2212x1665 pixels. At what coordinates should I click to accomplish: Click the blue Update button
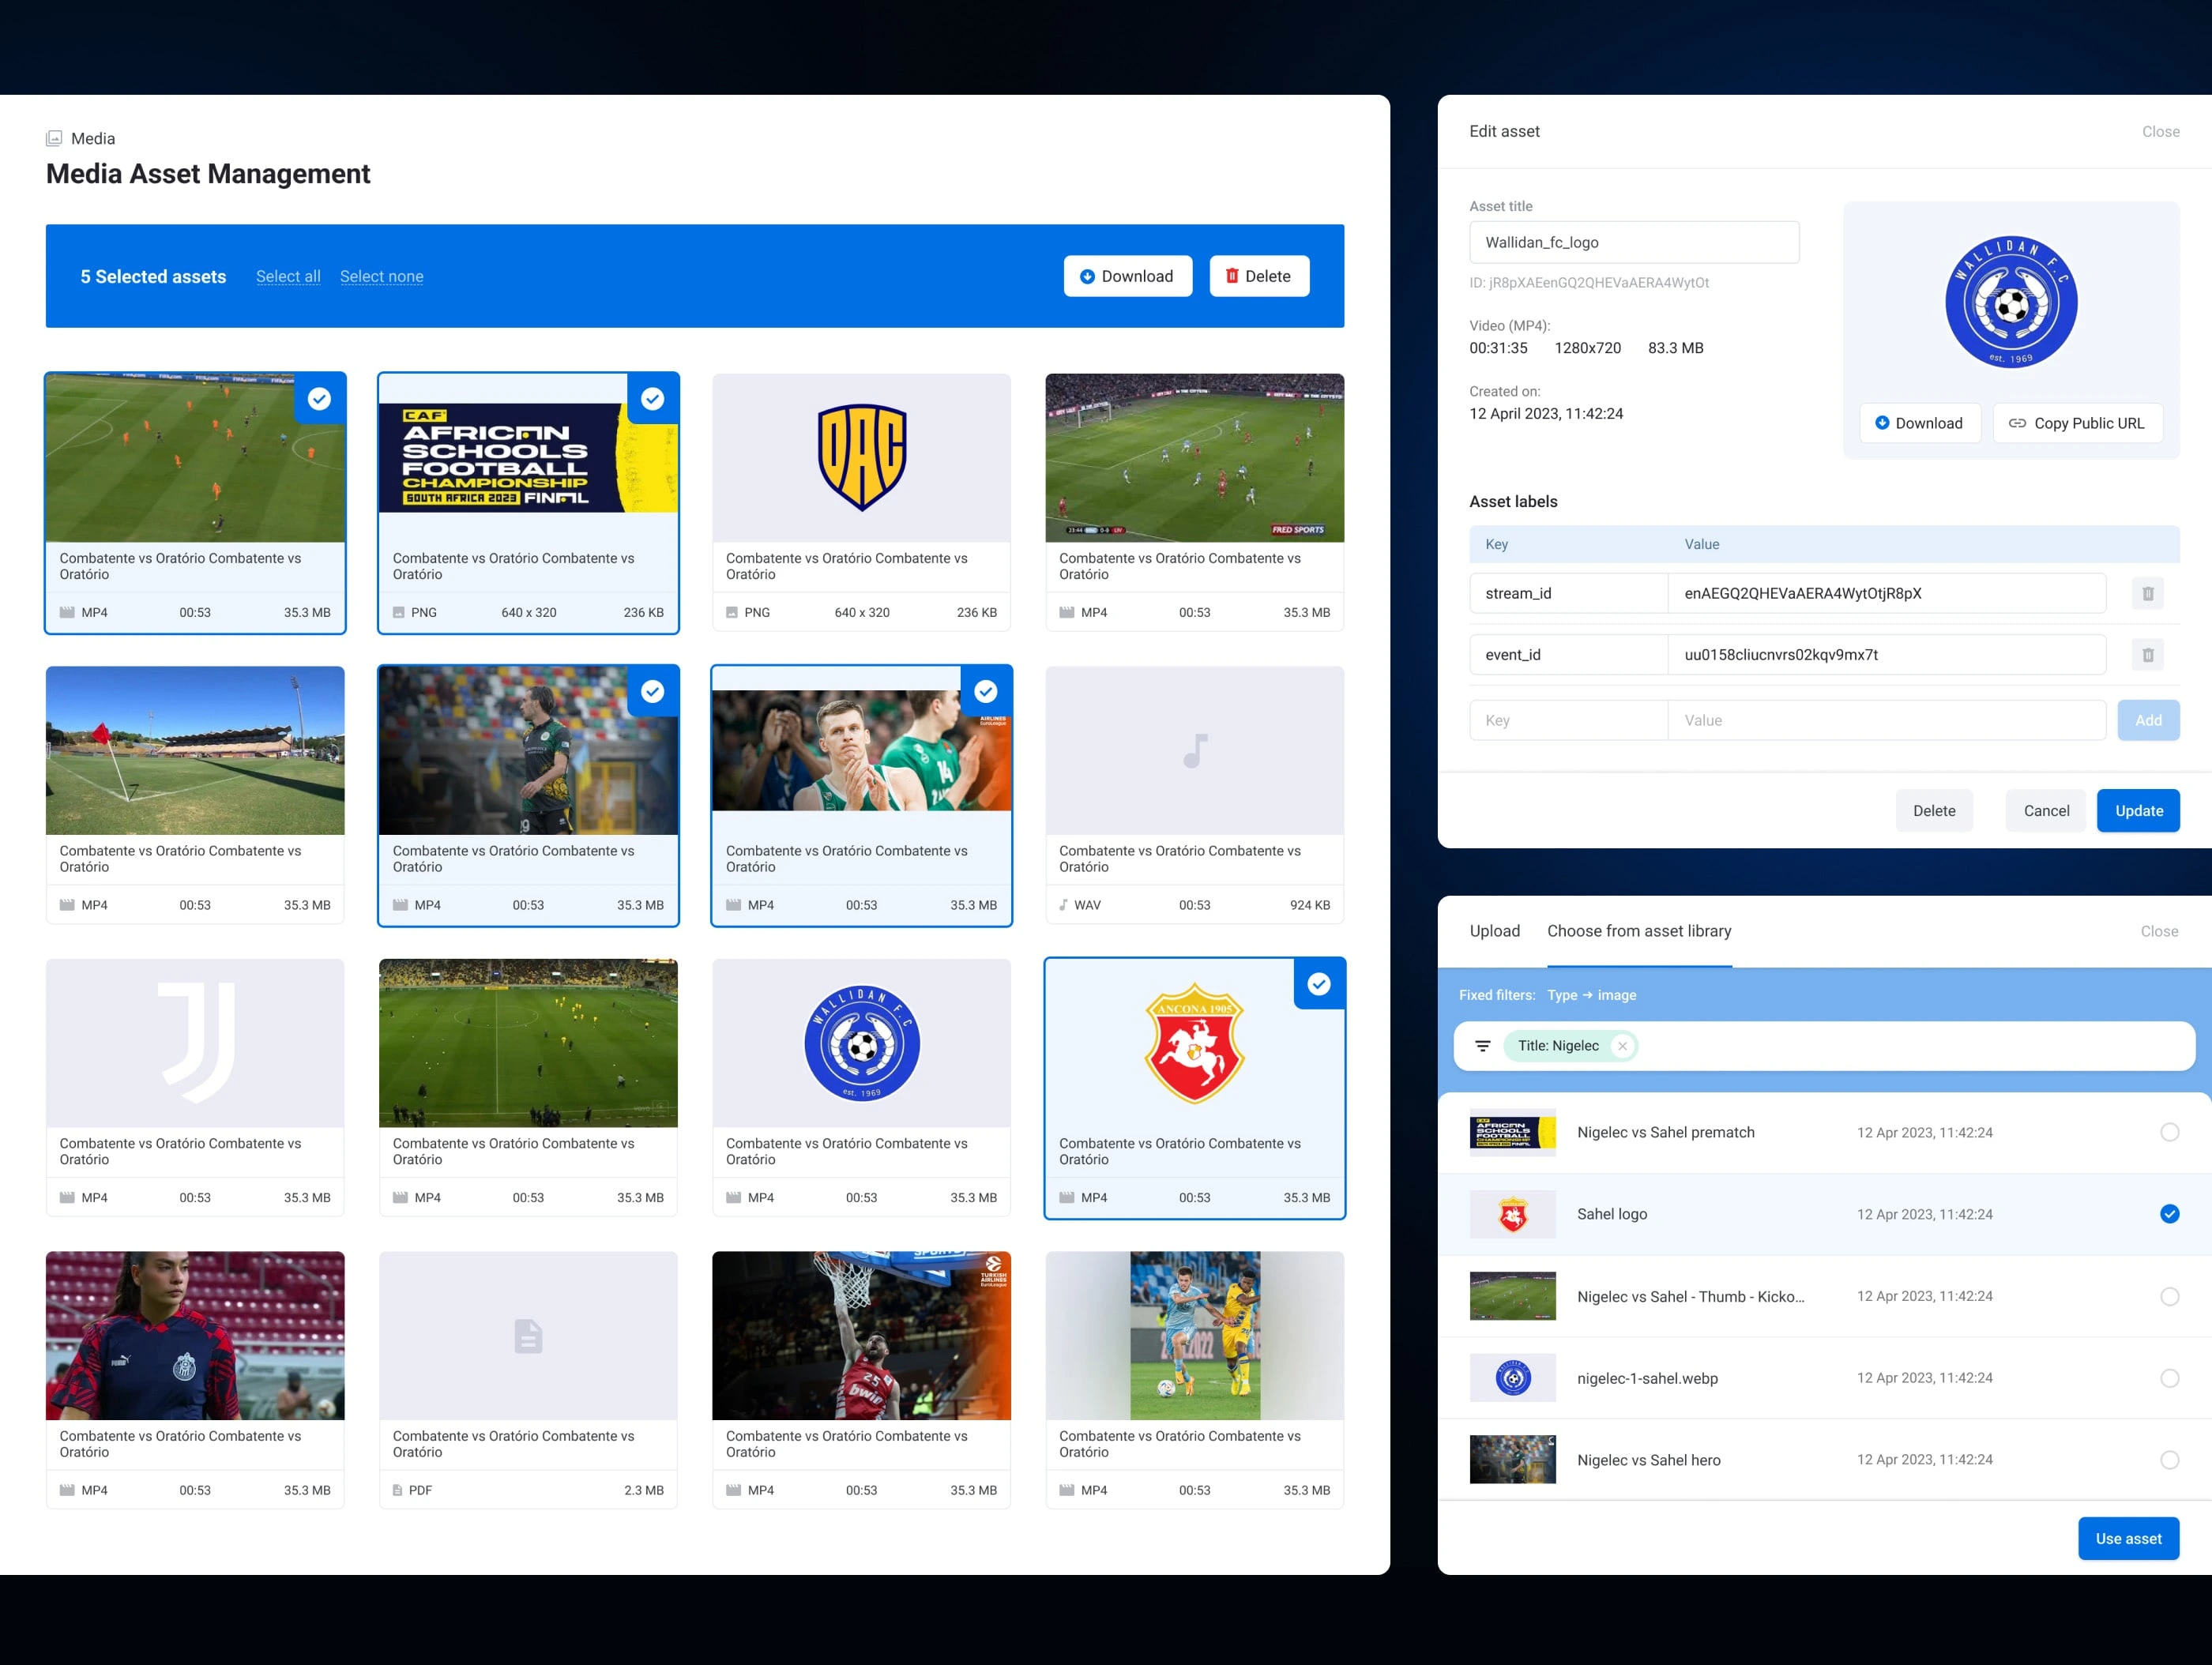click(x=2138, y=811)
